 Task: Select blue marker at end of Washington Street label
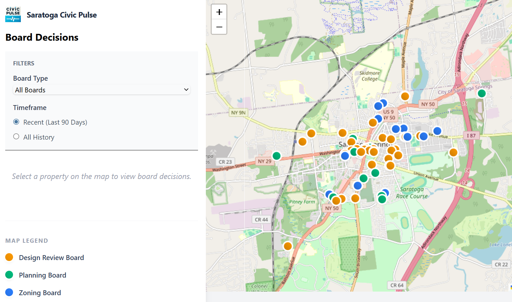pos(345,156)
